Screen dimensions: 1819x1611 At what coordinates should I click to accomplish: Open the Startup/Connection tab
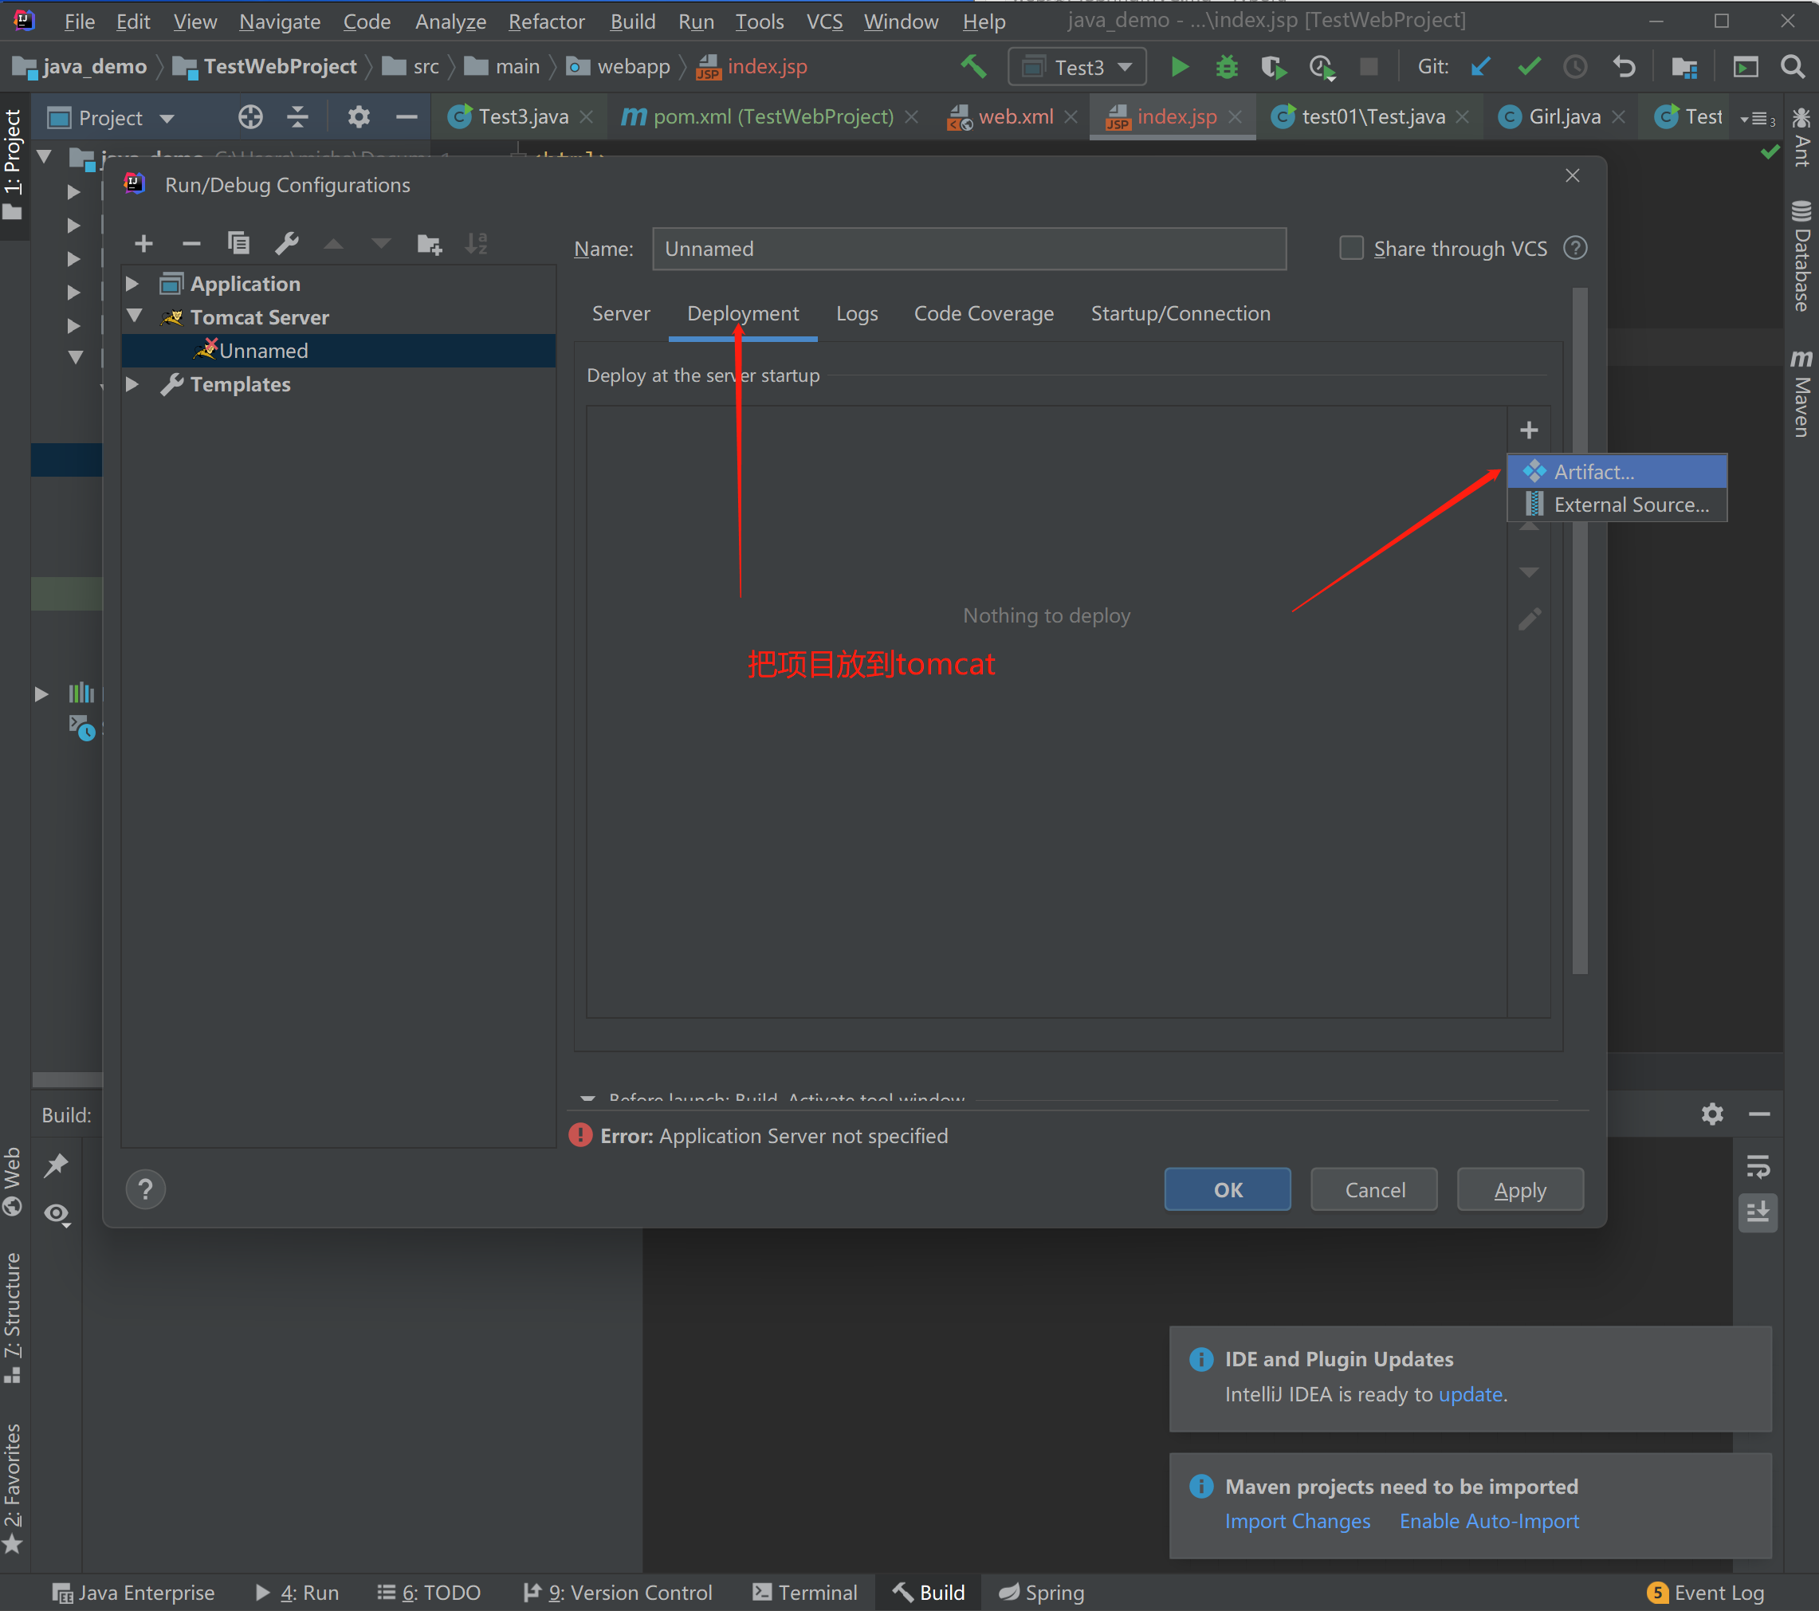point(1180,313)
